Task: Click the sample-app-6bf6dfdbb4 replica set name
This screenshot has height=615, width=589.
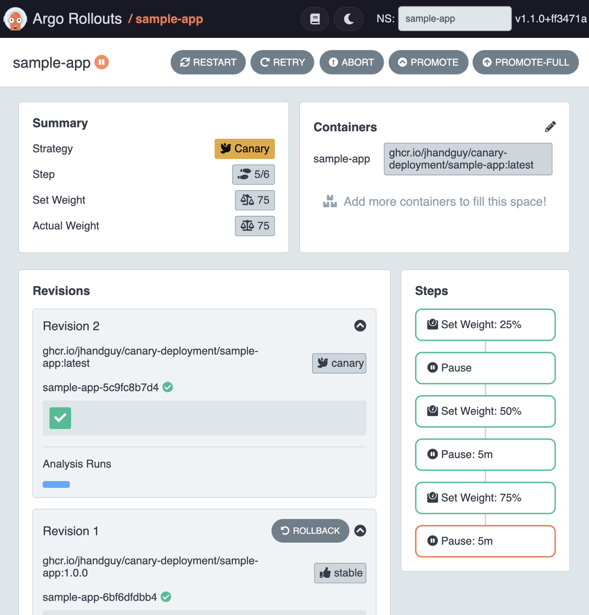Action: point(100,597)
